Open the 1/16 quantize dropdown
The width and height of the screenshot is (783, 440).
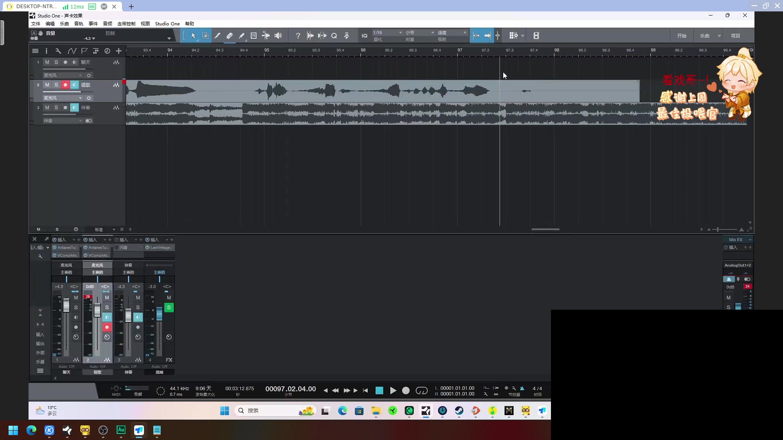pyautogui.click(x=387, y=33)
